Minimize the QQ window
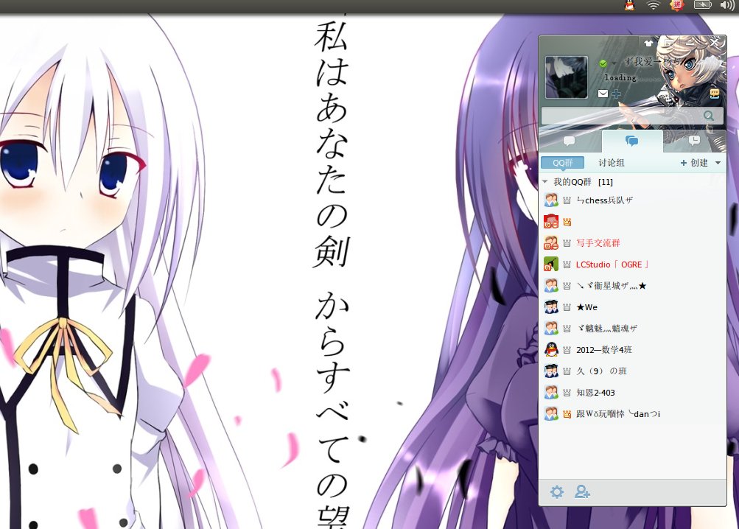Image resolution: width=739 pixels, height=529 pixels. pyautogui.click(x=690, y=43)
